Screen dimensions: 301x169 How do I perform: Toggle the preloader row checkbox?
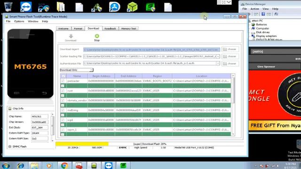[x=63, y=81]
